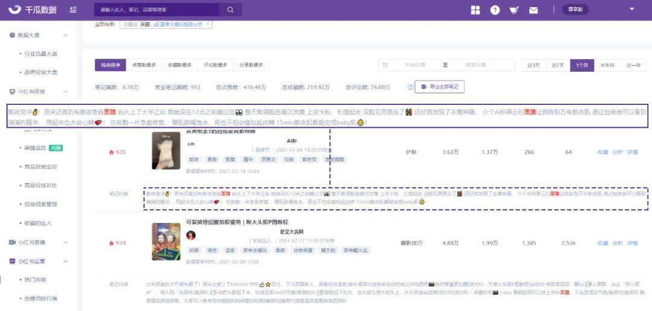Click the 开始日期 start date field

[415, 64]
